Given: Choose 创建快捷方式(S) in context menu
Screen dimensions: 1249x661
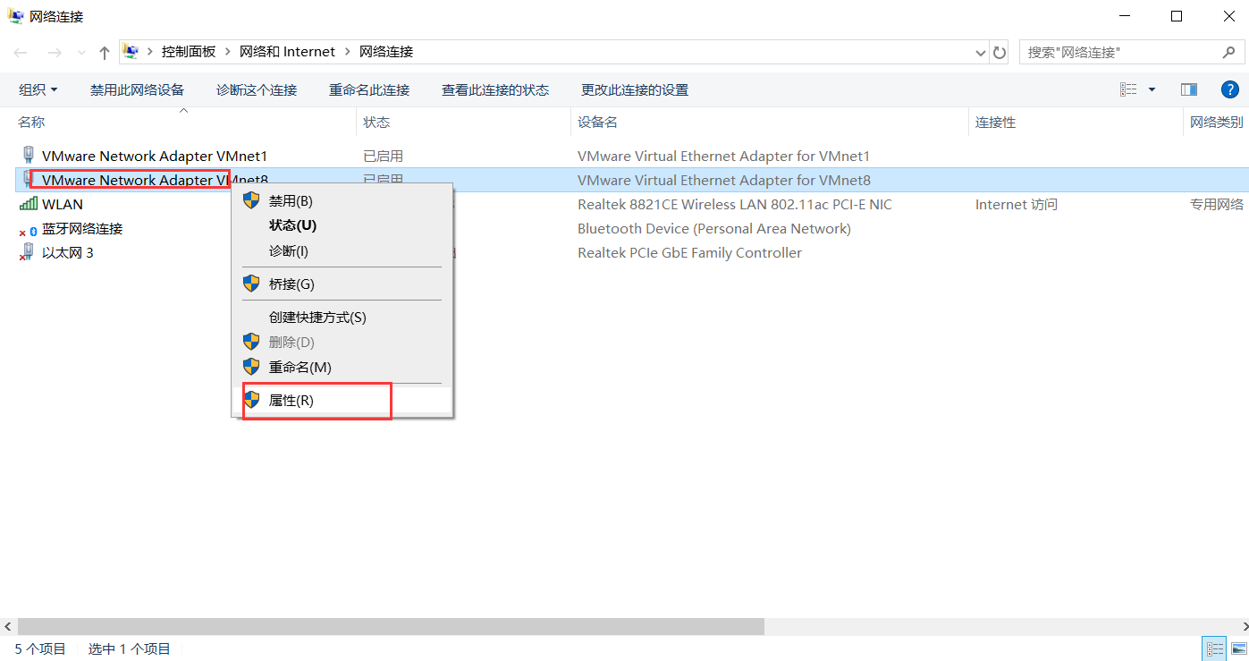Looking at the screenshot, I should point(342,318).
